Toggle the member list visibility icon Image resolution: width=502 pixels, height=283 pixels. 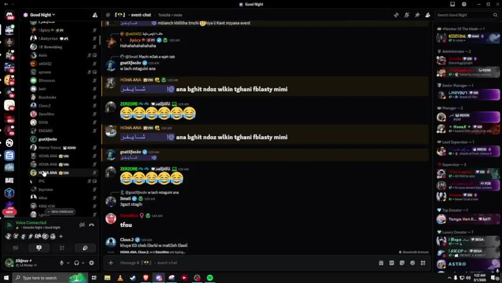pyautogui.click(x=428, y=15)
